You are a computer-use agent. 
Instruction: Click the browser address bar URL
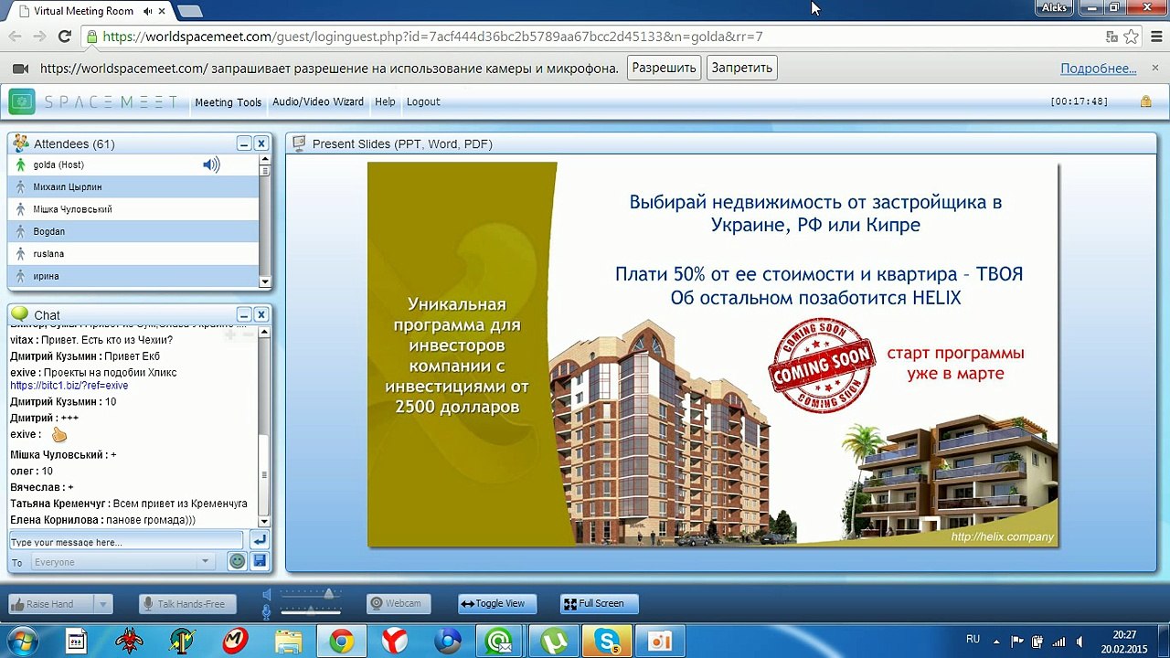[432, 37]
